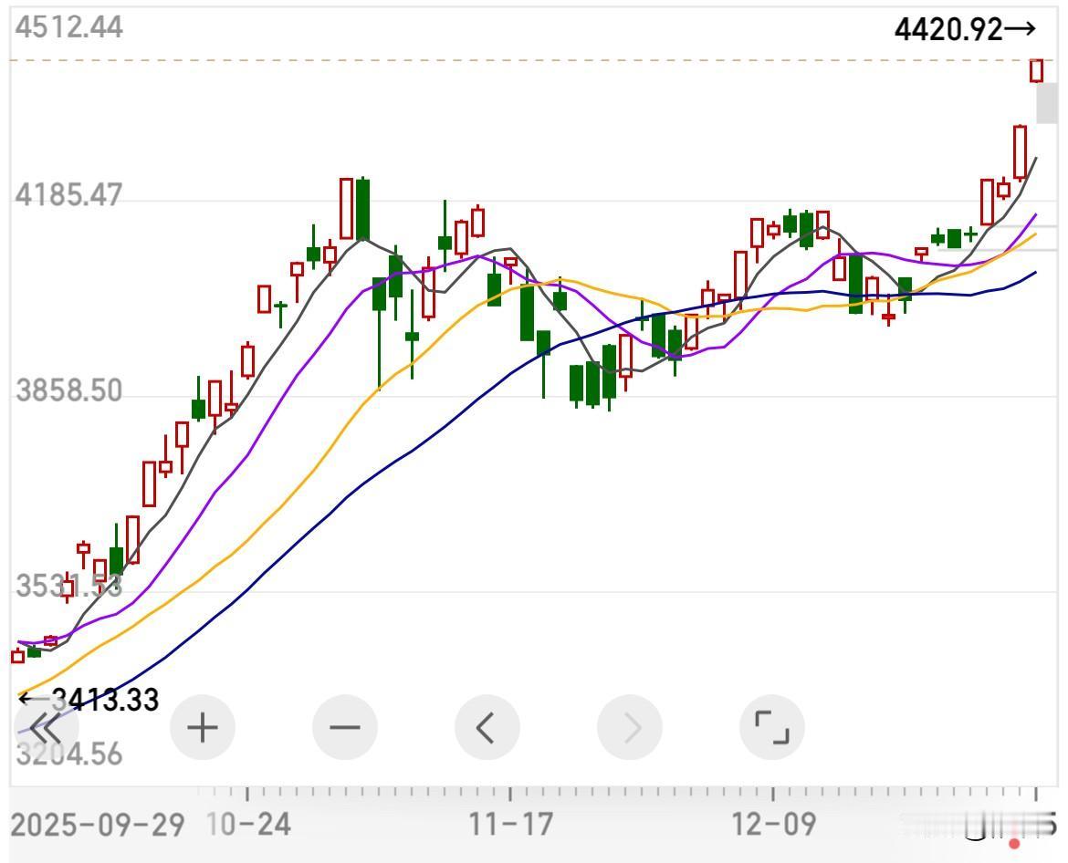Select the 2025-09-29 start date label

point(98,826)
